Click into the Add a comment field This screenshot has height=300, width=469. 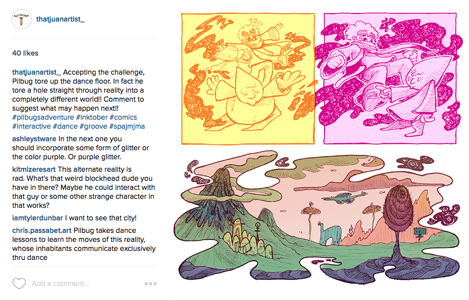click(x=85, y=283)
